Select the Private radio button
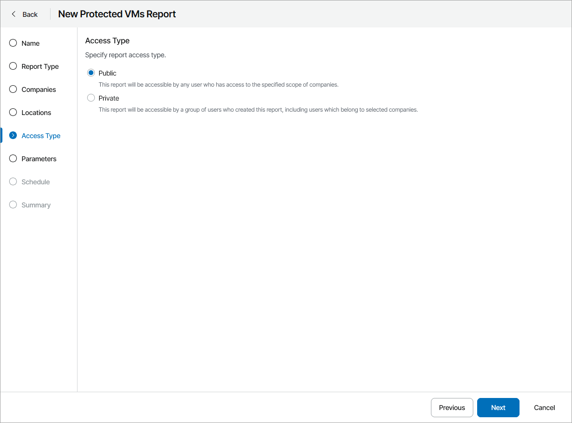This screenshot has height=423, width=572. tap(91, 98)
